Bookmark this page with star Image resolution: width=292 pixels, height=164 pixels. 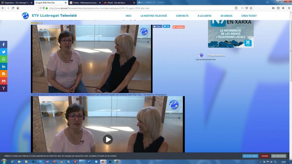(x=251, y=8)
